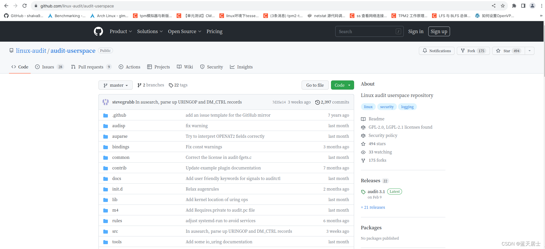Open the Wiki tab
The image size is (545, 249).
(x=185, y=67)
